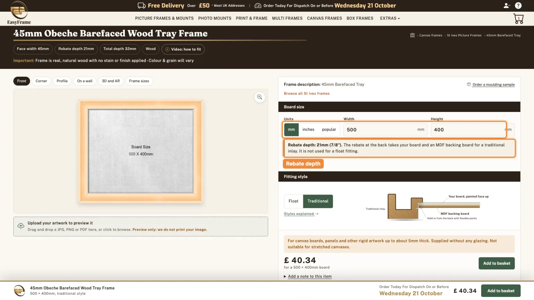The image size is (534, 300).
Task: Show the On a wall view
Action: 85,81
